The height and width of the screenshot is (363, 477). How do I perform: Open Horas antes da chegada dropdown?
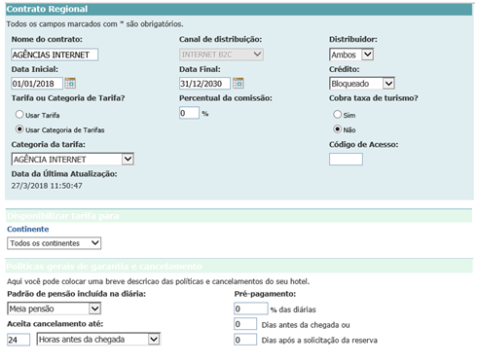[98, 340]
